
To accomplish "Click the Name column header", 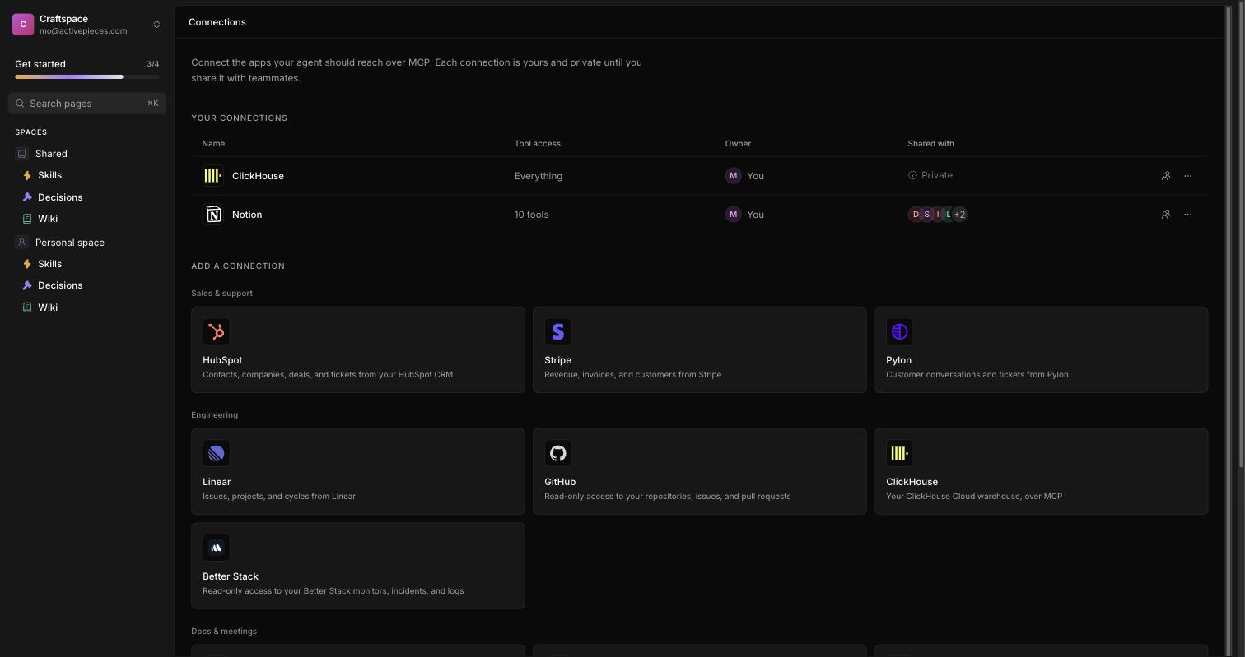I will [x=213, y=144].
